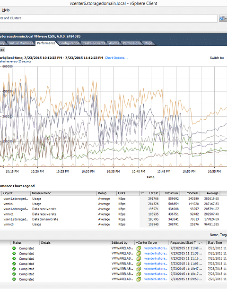The height and width of the screenshot is (289, 227).
Task: Sort legend by Object column
Action: coord(16,193)
